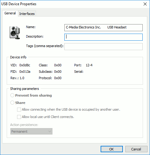Enable allow connecting when device is occupied
The height and width of the screenshot is (155, 150).
tap(19, 109)
